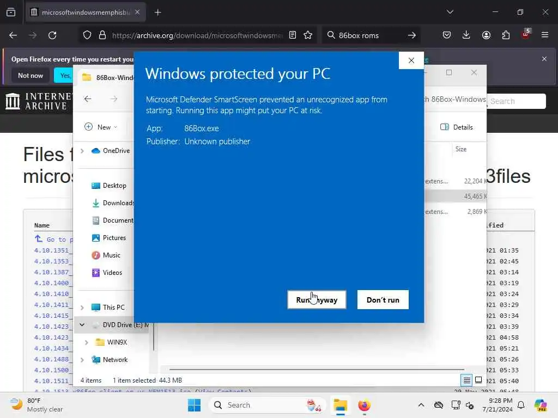The height and width of the screenshot is (418, 558).
Task: Select the WIN9X folder
Action: tap(111, 342)
